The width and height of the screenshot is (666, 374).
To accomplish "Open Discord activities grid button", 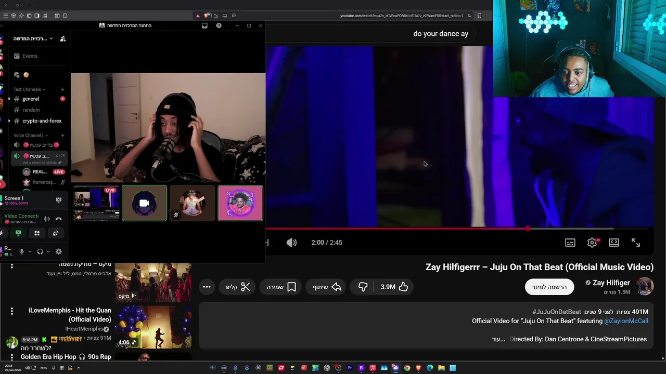I will click(x=37, y=233).
